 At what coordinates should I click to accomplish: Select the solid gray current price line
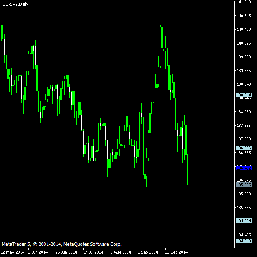point(117,185)
